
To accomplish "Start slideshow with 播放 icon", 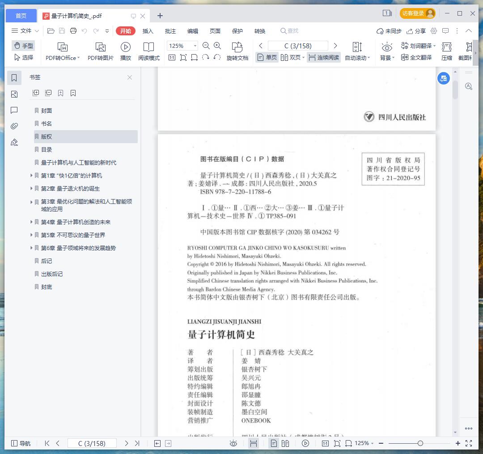I will (x=125, y=51).
